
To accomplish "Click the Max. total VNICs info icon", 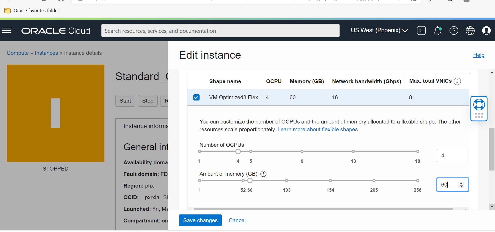I will [457, 81].
